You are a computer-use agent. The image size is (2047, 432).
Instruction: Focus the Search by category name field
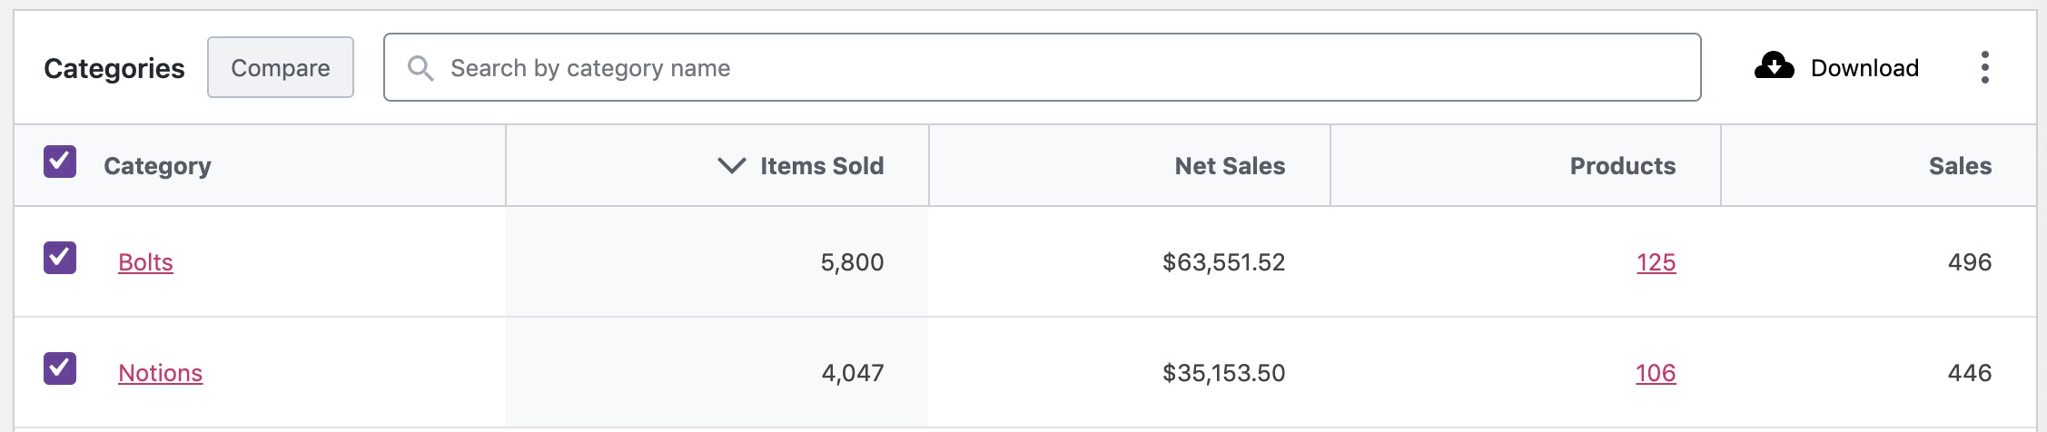pos(1042,67)
